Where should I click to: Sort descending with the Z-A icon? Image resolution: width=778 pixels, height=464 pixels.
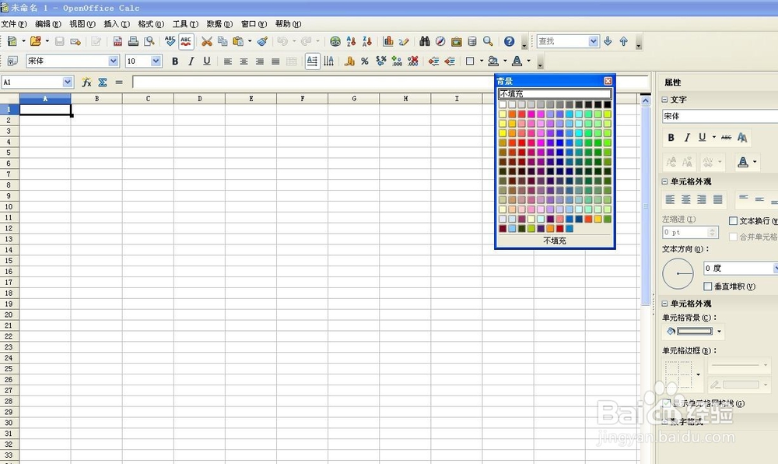click(x=367, y=42)
